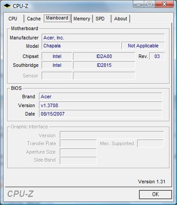Open the SPD tab
177x205 pixels.
(x=102, y=19)
